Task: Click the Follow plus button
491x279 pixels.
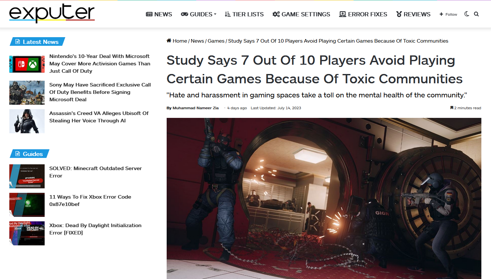Action: [x=448, y=14]
